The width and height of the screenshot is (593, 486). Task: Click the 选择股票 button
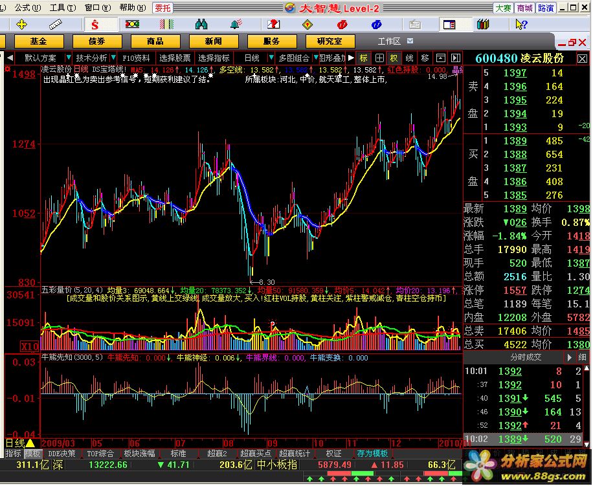tap(175, 58)
